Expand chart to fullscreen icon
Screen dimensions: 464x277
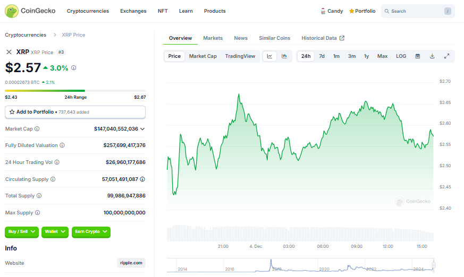pos(447,56)
